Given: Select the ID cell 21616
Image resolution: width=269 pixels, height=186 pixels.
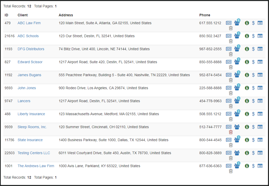Looking at the screenshot, I should click(9, 36).
